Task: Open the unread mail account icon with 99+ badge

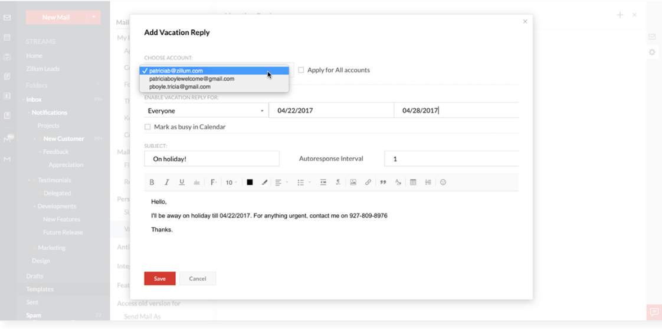Action: [8, 138]
